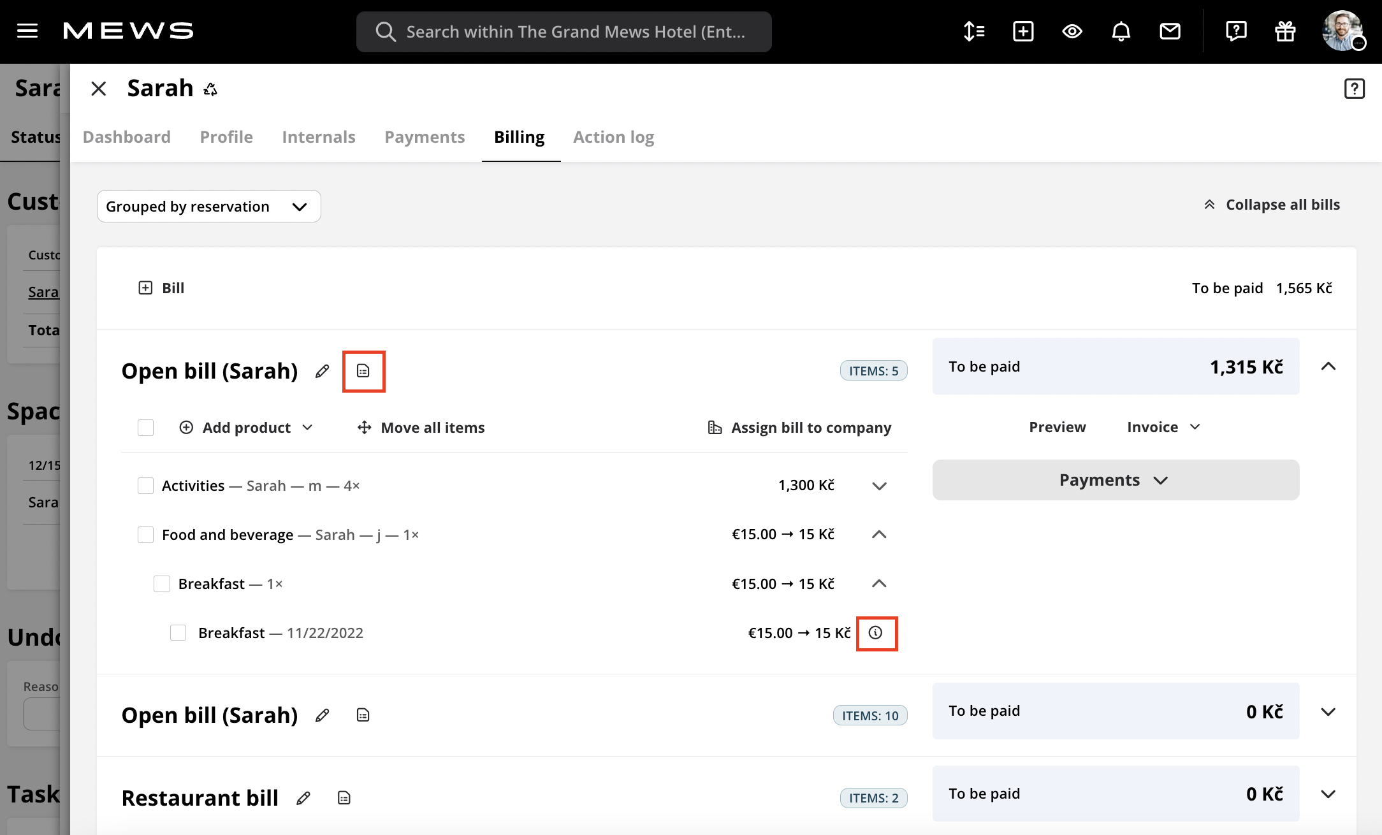Check the Food and beverage checkbox
1382x835 pixels.
(146, 535)
